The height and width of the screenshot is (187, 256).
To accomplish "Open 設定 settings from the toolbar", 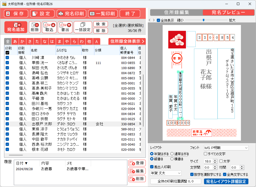I will (42, 14).
